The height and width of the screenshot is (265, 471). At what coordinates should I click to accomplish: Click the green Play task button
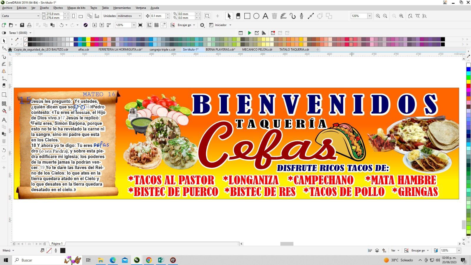click(x=249, y=33)
